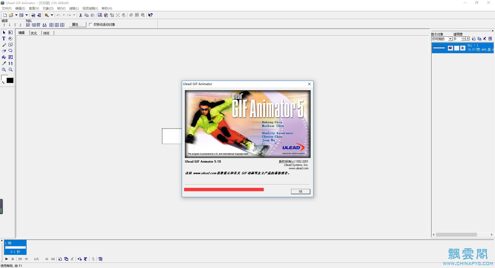Play the animation with the play button
The image size is (495, 268).
(x=7, y=259)
